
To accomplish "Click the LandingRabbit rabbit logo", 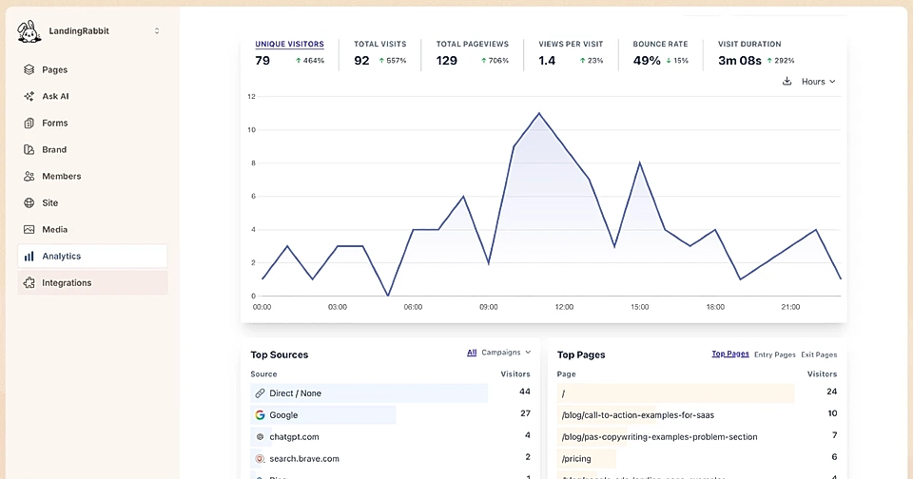I will (29, 31).
